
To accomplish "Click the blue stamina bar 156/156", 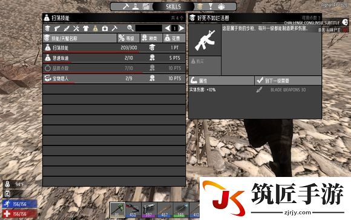I will click(20, 204).
